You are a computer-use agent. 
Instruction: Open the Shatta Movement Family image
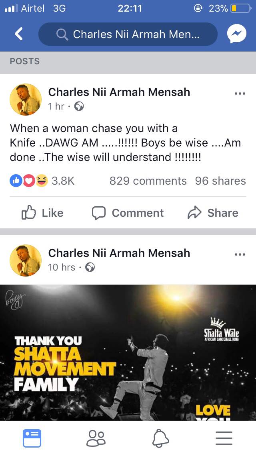[128, 352]
